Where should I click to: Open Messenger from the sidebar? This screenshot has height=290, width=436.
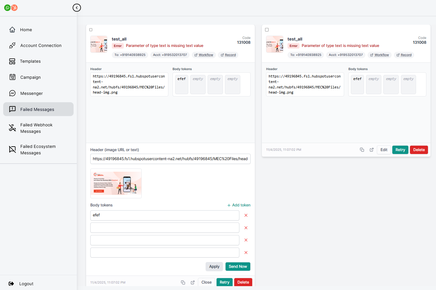coord(31,94)
